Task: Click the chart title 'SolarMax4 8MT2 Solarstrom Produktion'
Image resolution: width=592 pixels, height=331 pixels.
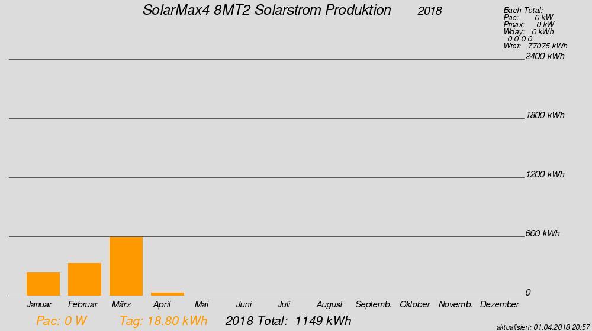Action: (267, 10)
